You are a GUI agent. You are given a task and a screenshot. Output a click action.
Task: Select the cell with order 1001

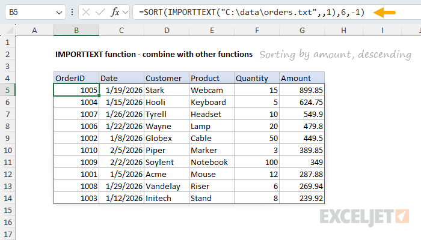76,175
